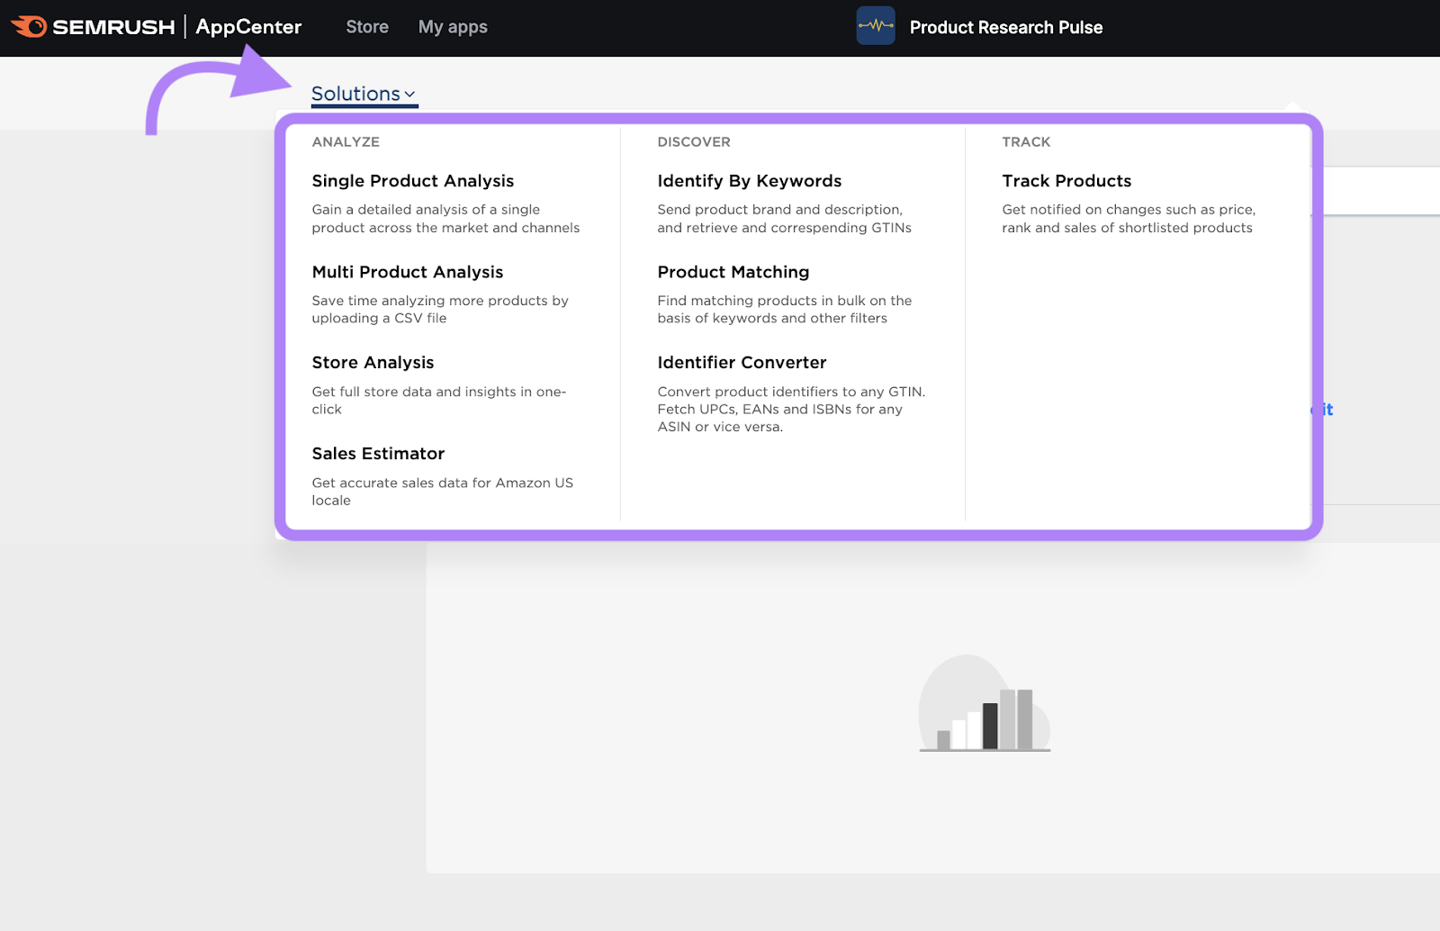Click the AppCenter logo text

(x=248, y=27)
